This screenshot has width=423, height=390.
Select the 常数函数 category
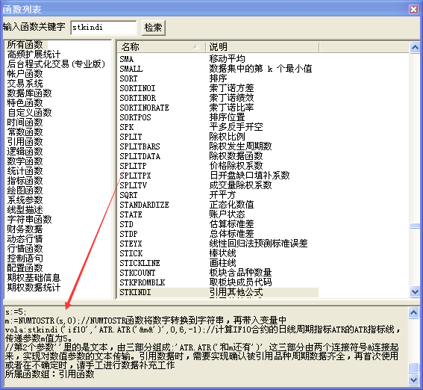coord(25,132)
